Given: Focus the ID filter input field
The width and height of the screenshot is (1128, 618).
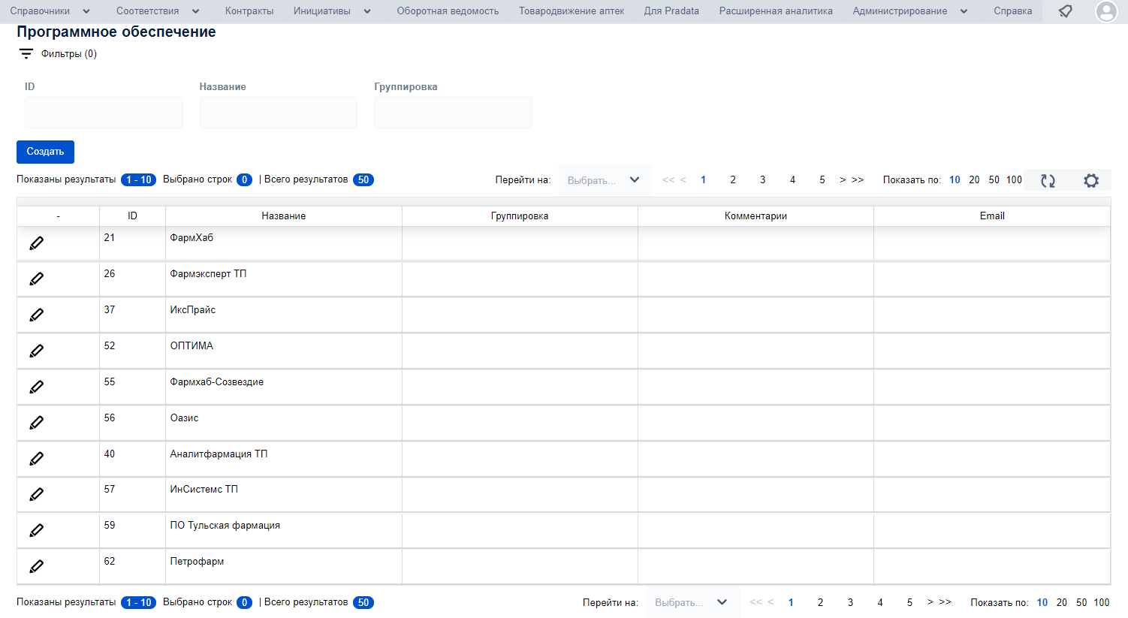Looking at the screenshot, I should coord(104,113).
